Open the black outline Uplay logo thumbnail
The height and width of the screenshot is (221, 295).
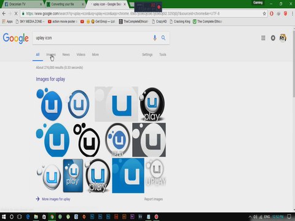(87, 140)
